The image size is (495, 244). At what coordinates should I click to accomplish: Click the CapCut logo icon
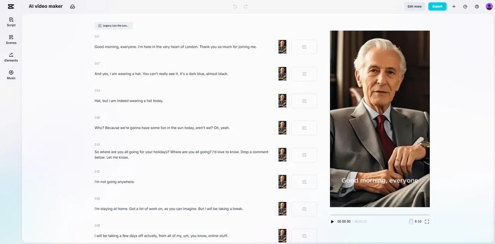coord(11,6)
